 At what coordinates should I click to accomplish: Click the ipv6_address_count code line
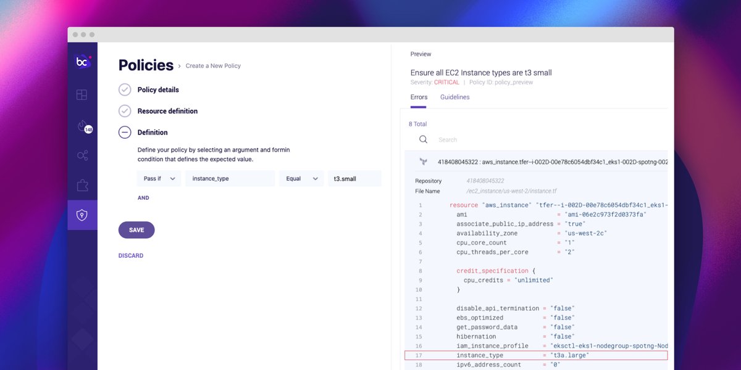pos(509,364)
